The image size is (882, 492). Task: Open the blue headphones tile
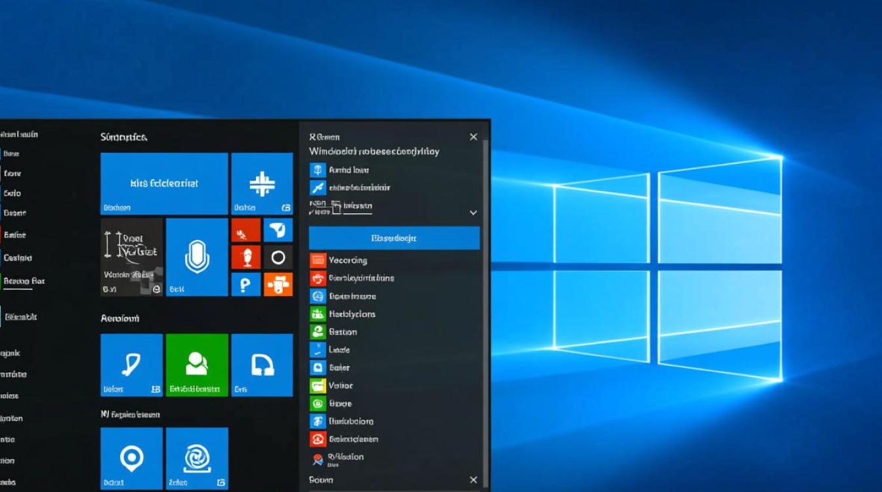262,365
